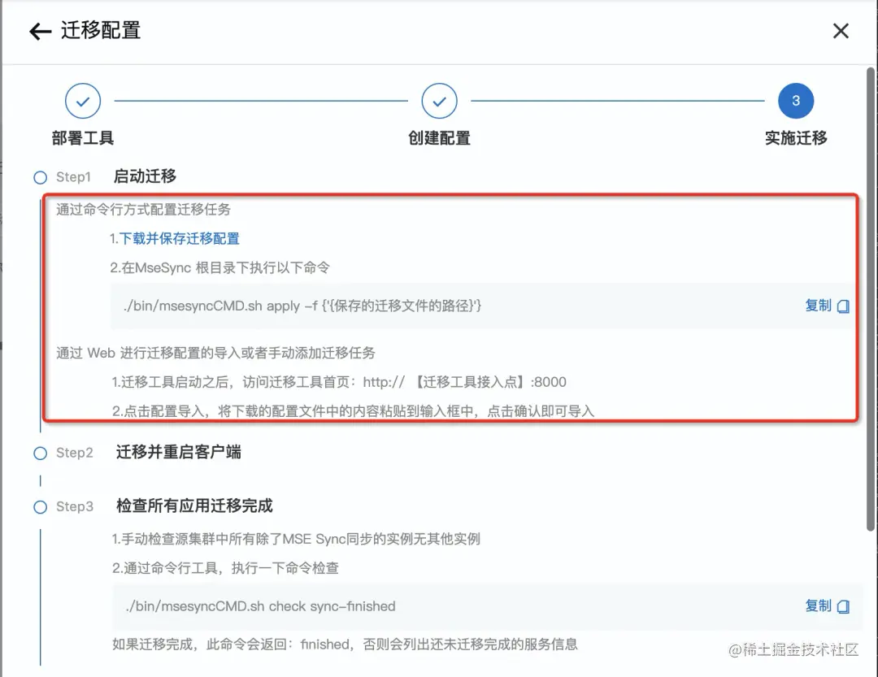Viewport: 878px width, 677px height.
Task: Click the text 2.在MseSync 根目录下执行以下命令
Action: tap(219, 267)
